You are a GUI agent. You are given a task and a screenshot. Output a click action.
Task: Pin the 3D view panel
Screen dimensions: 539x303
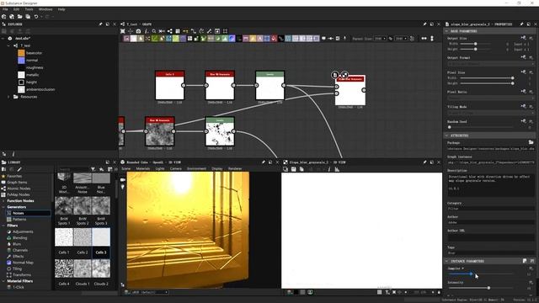[264, 162]
